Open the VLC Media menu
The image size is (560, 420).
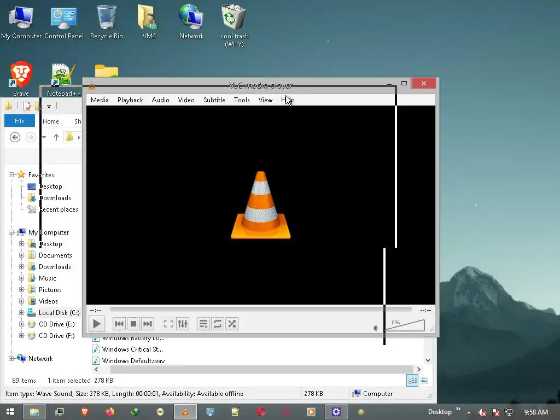click(100, 100)
